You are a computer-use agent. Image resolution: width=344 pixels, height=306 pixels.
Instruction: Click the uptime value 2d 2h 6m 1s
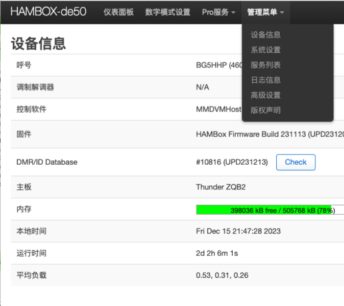217,253
